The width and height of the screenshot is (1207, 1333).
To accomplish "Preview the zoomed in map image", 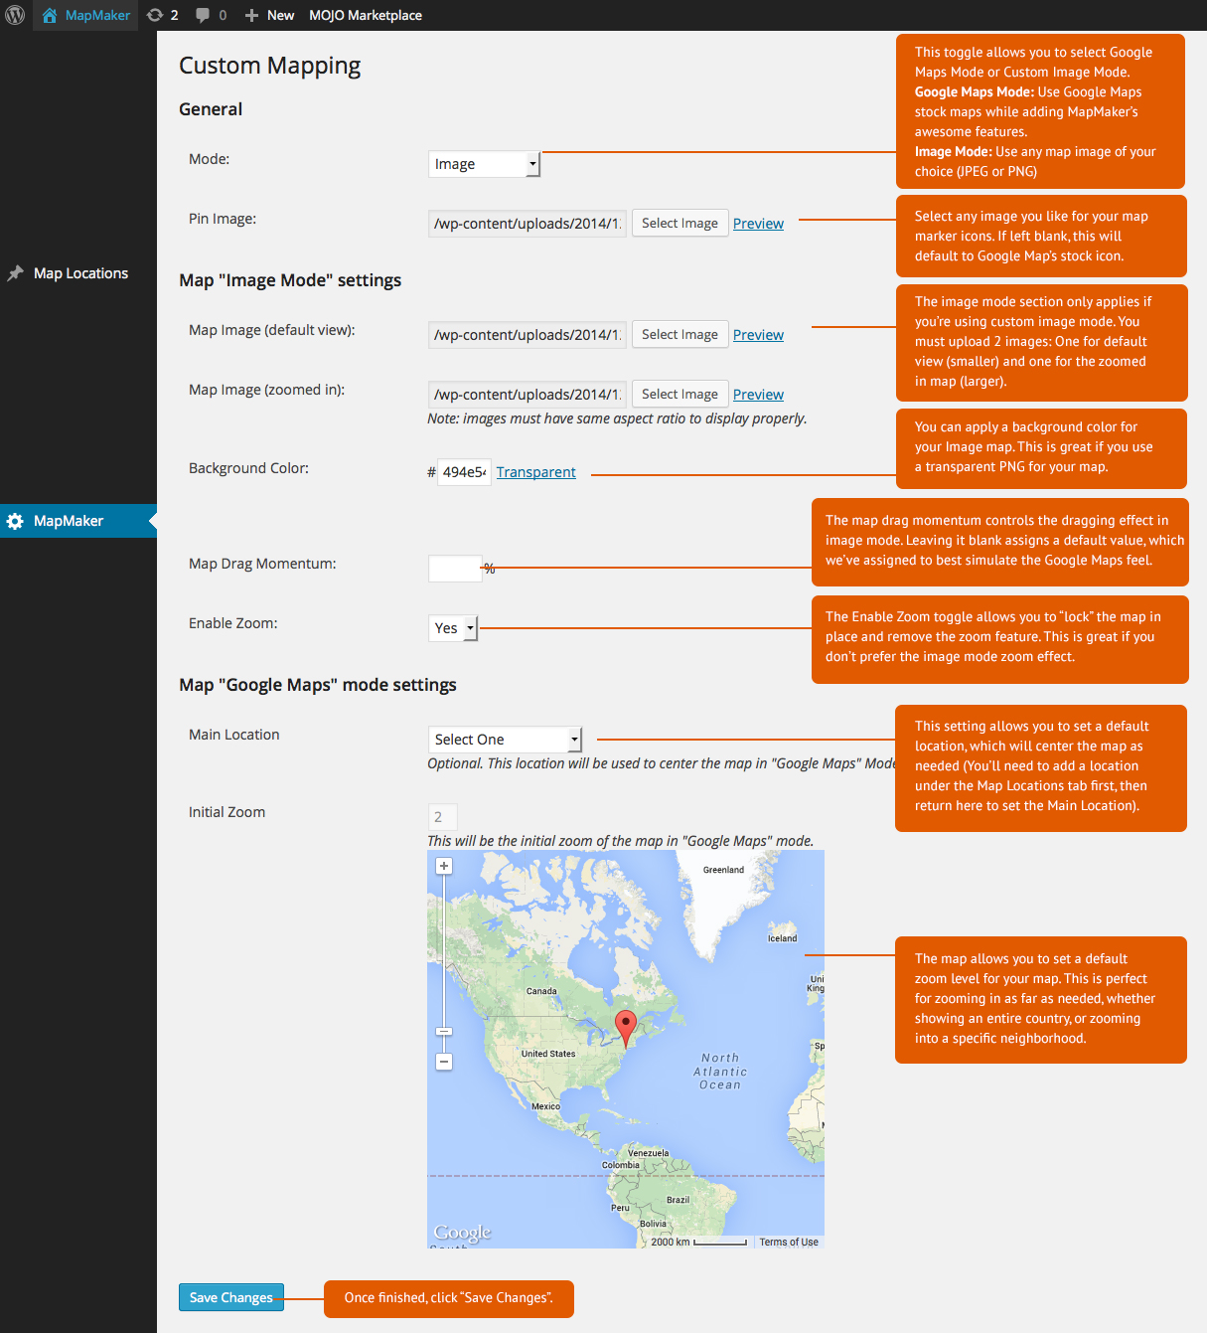I will [x=758, y=395].
